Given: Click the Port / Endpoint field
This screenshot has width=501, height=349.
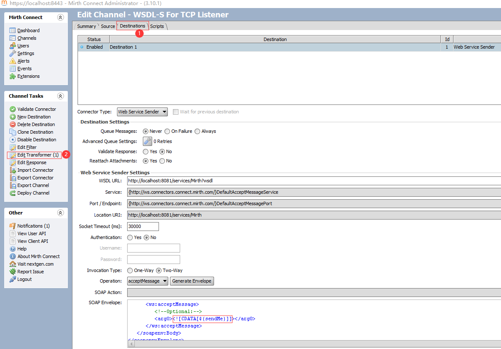Looking at the screenshot, I should pos(314,204).
